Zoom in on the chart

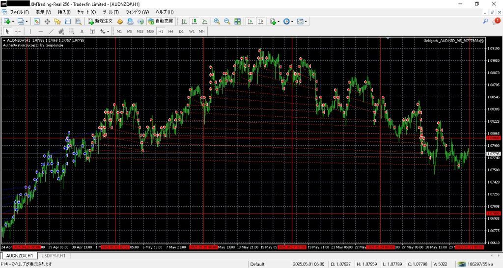(217, 21)
